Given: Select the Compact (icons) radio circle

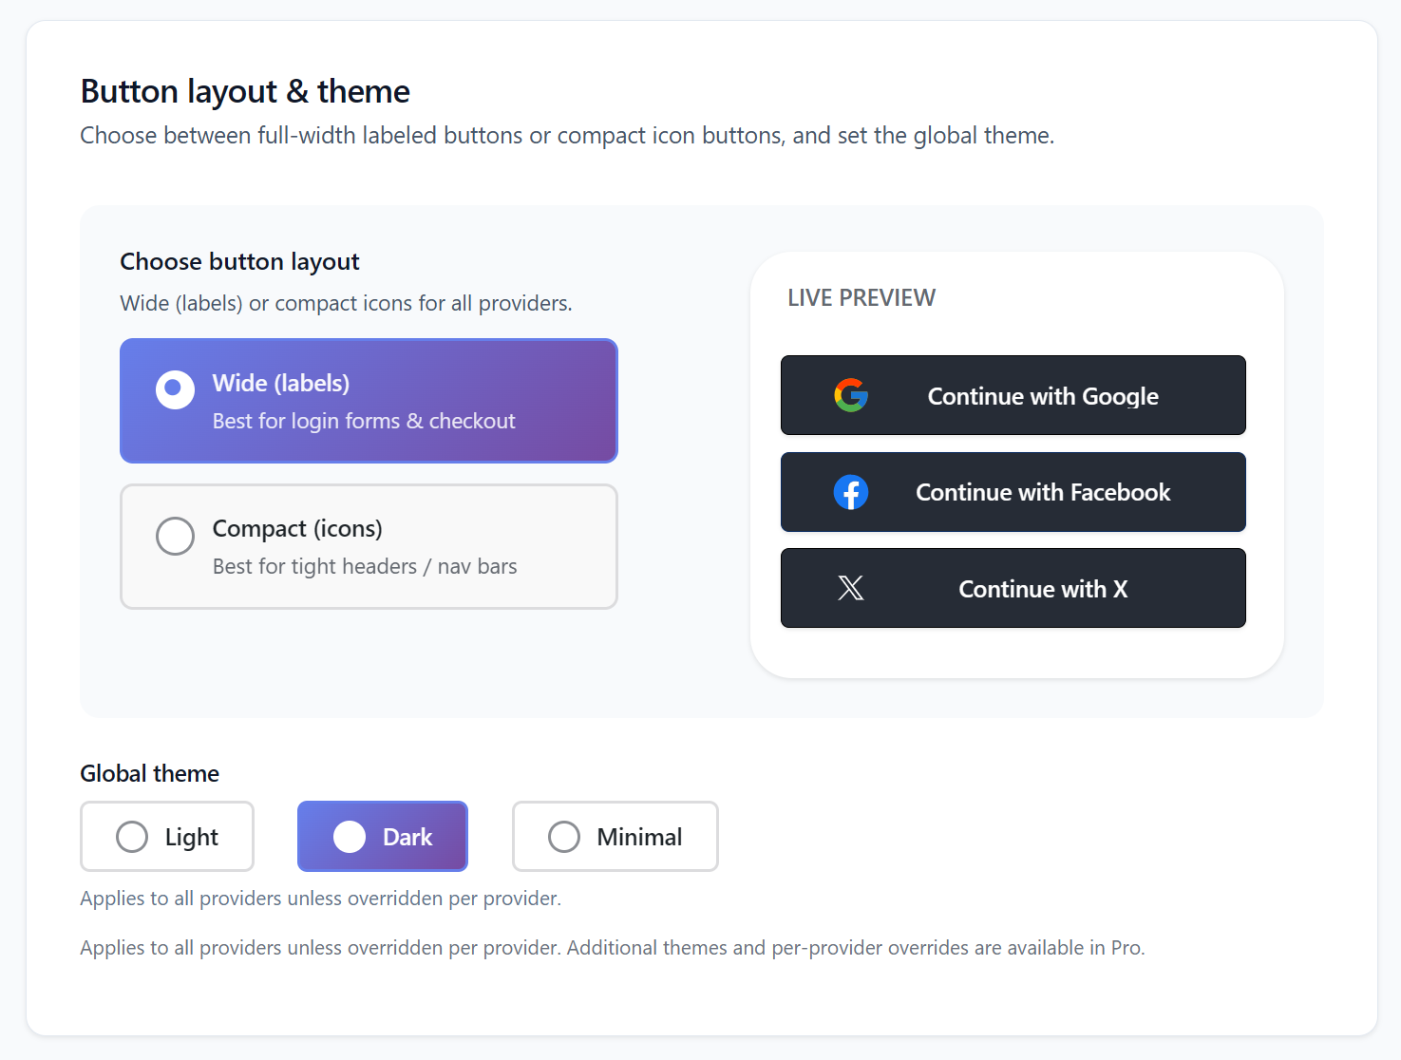Looking at the screenshot, I should coord(175,536).
